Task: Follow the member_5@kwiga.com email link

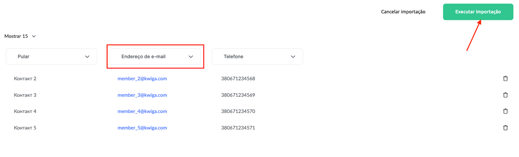Action: click(x=142, y=128)
